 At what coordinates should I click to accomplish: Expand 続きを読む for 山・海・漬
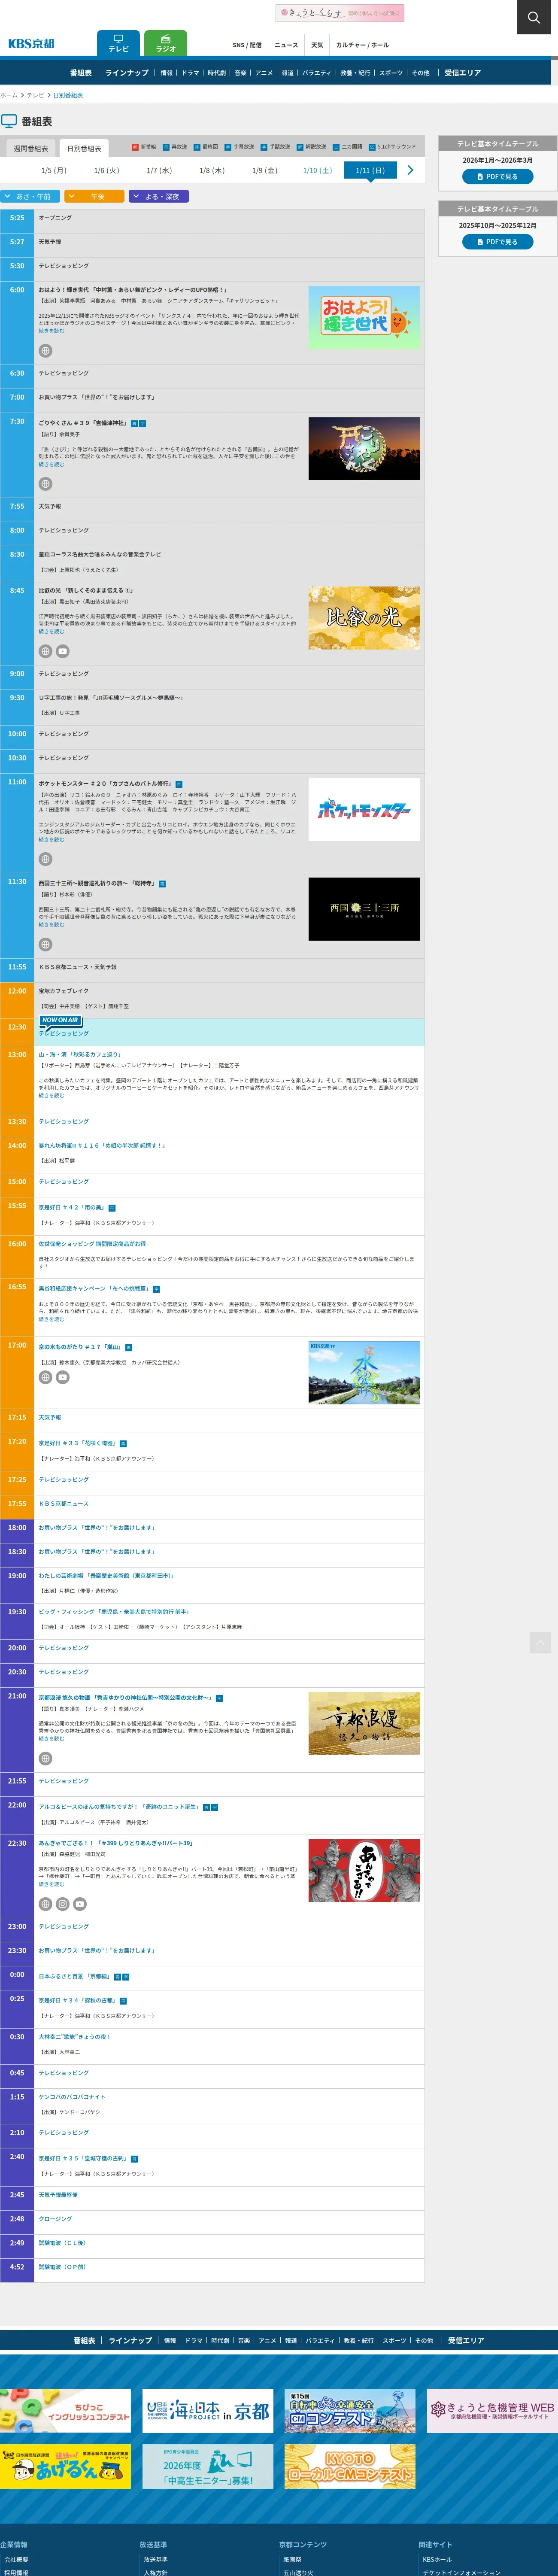point(51,1095)
